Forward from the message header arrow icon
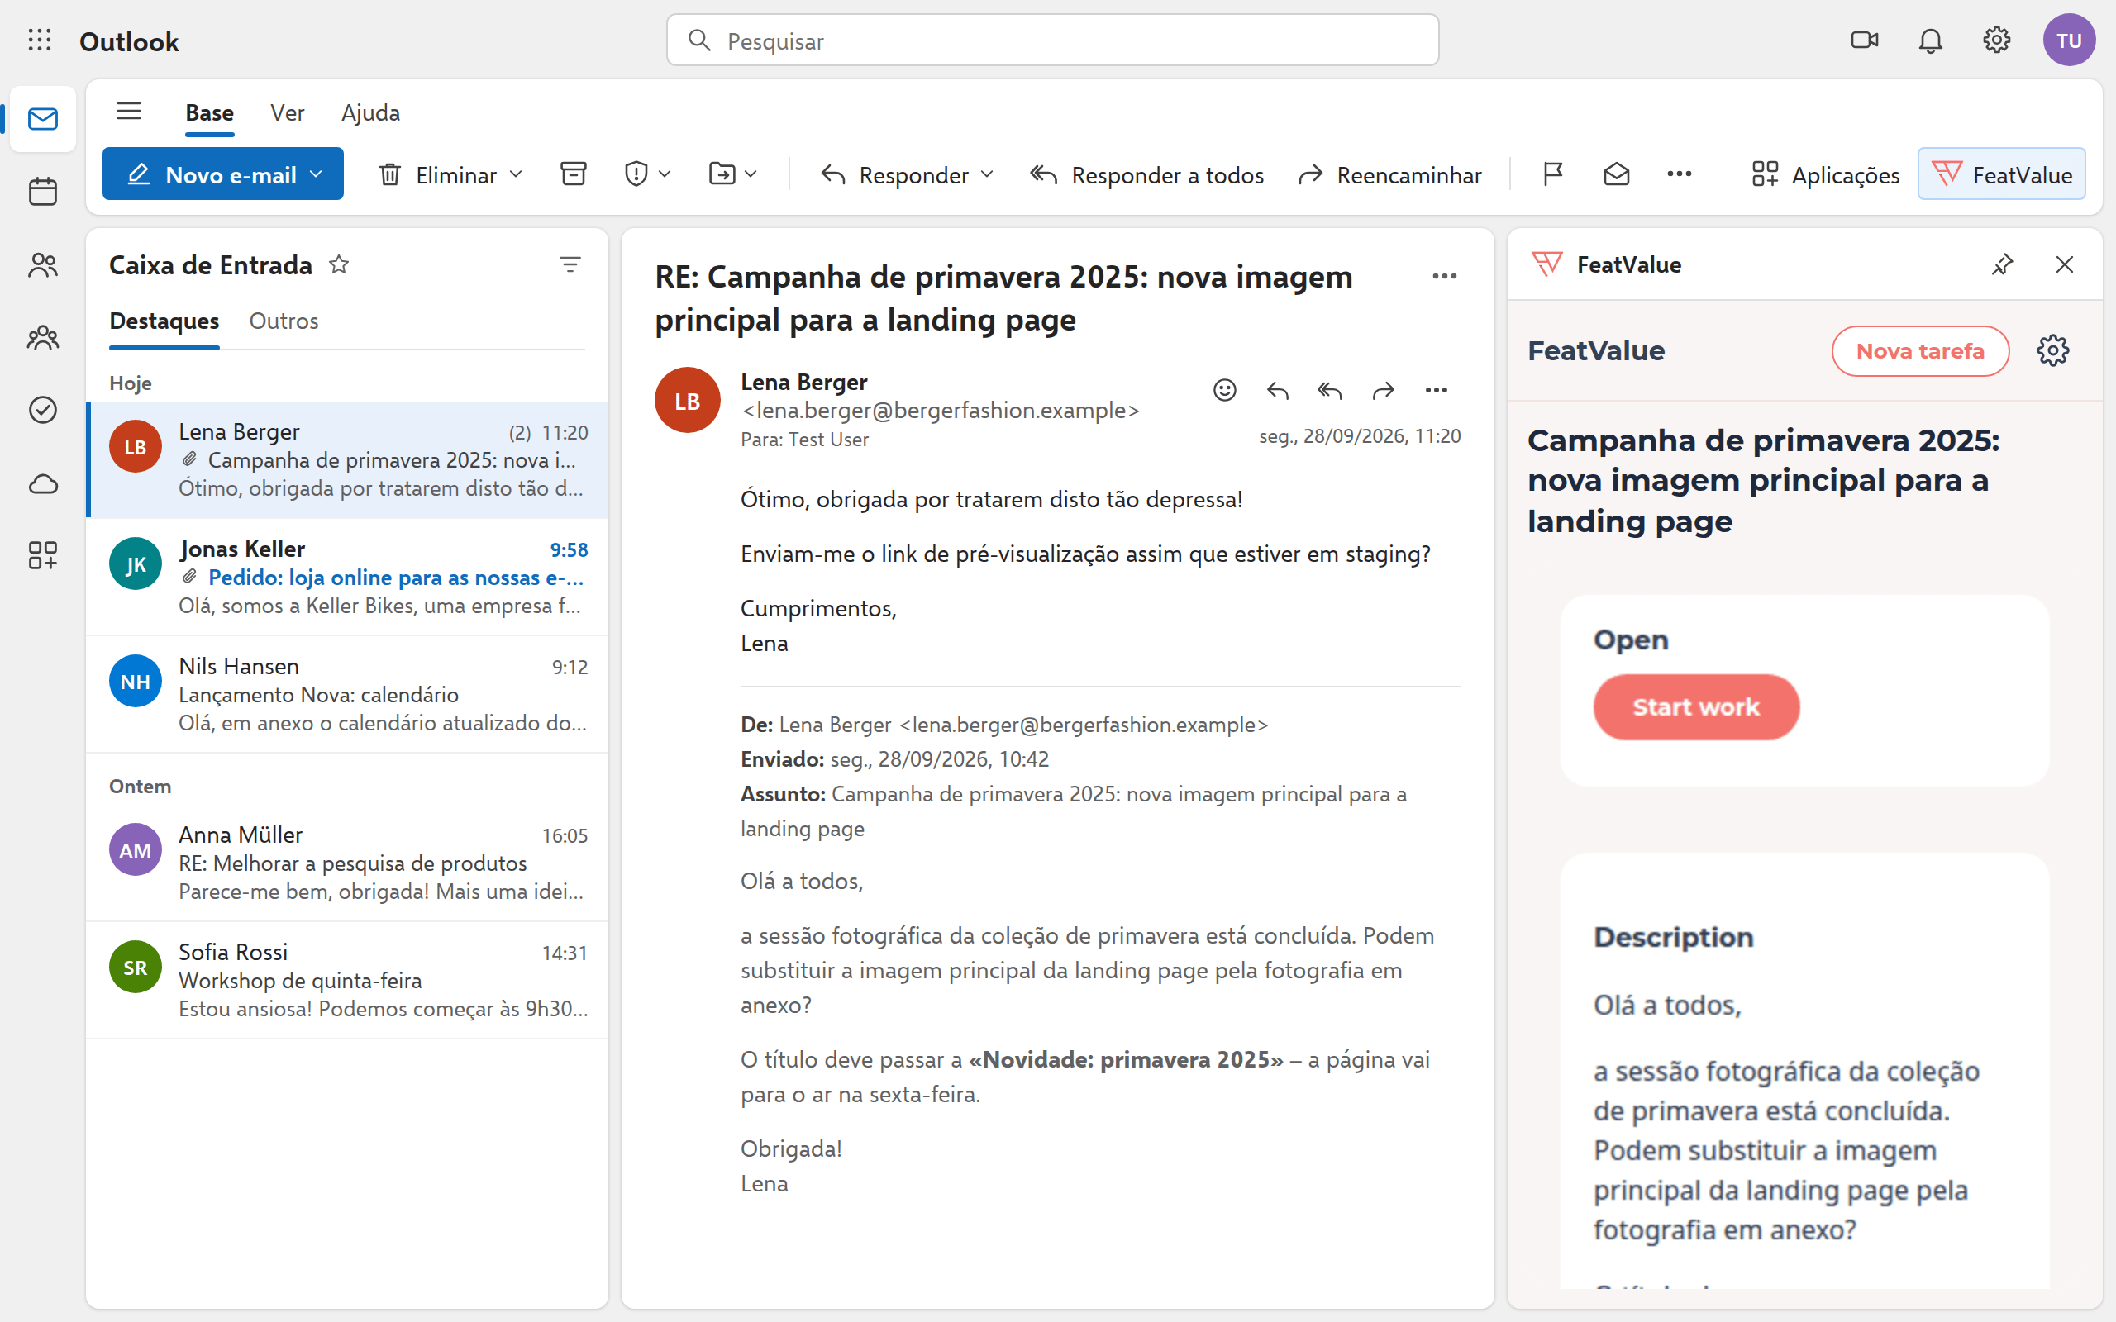 coord(1382,390)
